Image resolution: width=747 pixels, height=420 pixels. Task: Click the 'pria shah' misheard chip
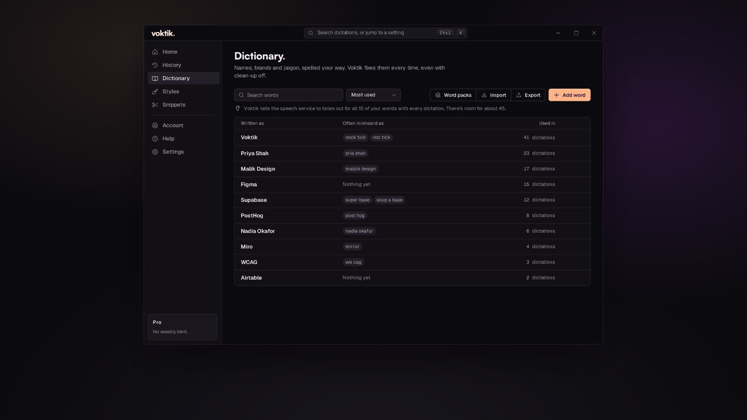355,153
